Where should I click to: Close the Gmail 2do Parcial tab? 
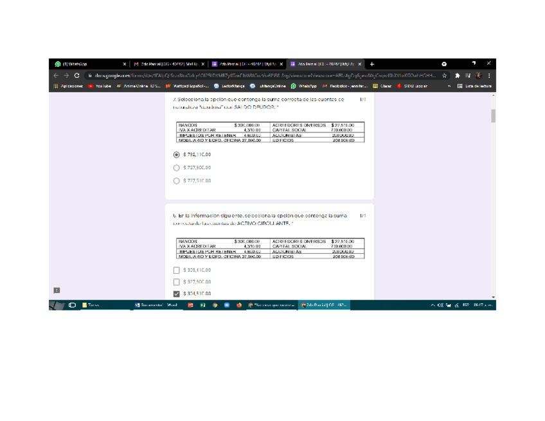click(x=203, y=64)
